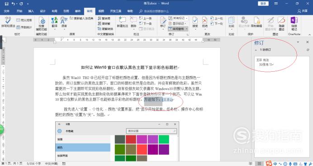Switch to the Home (开始) tab
313x166 pixels.
pos(19,11)
